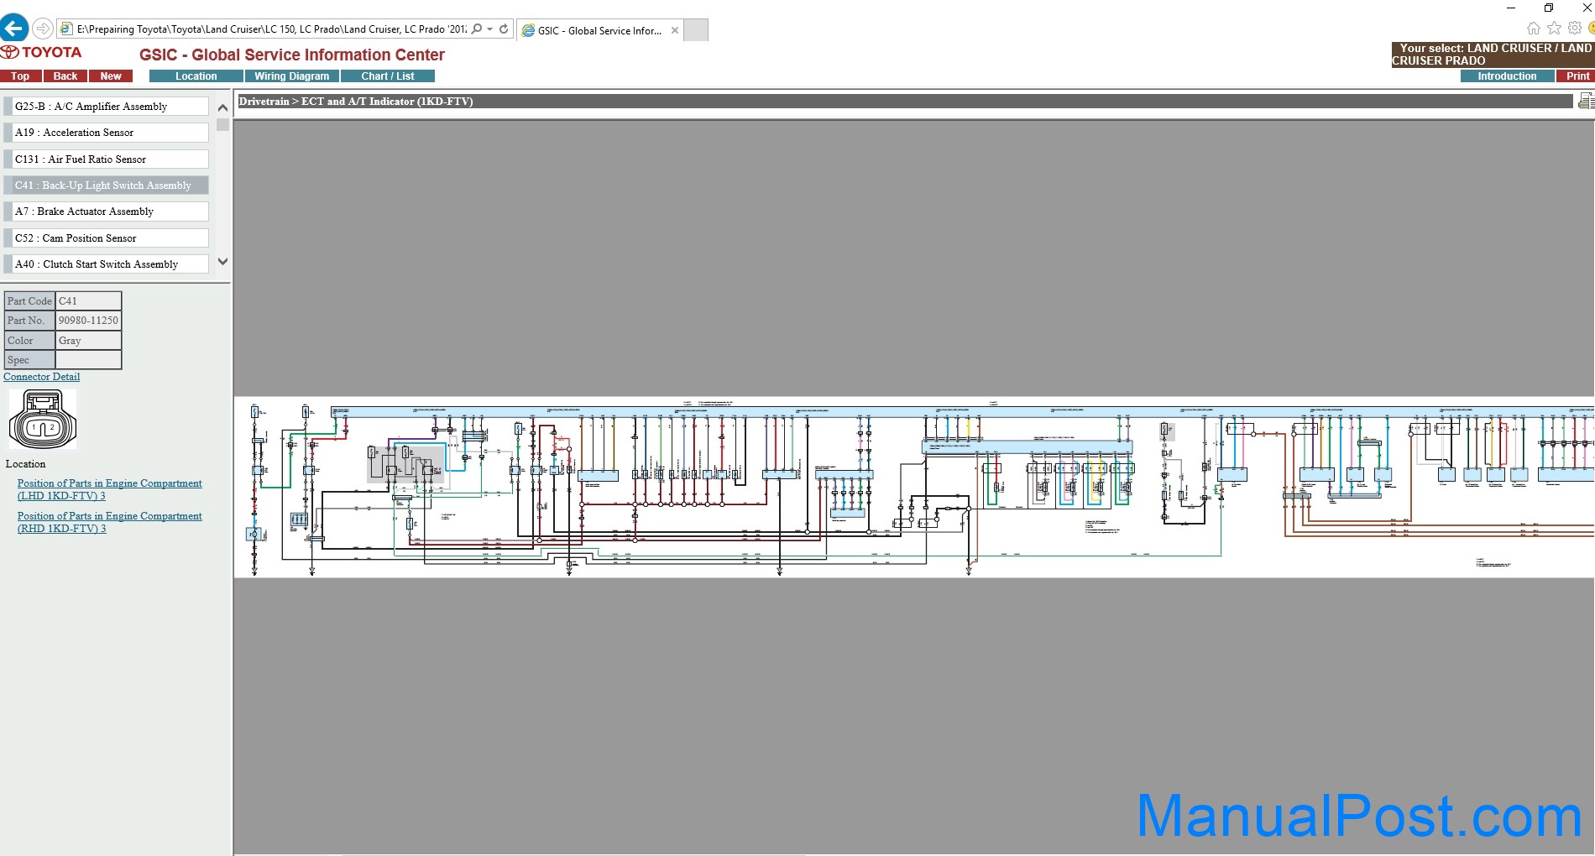Click the refresh icon in address bar
The height and width of the screenshot is (856, 1595).
(504, 29)
